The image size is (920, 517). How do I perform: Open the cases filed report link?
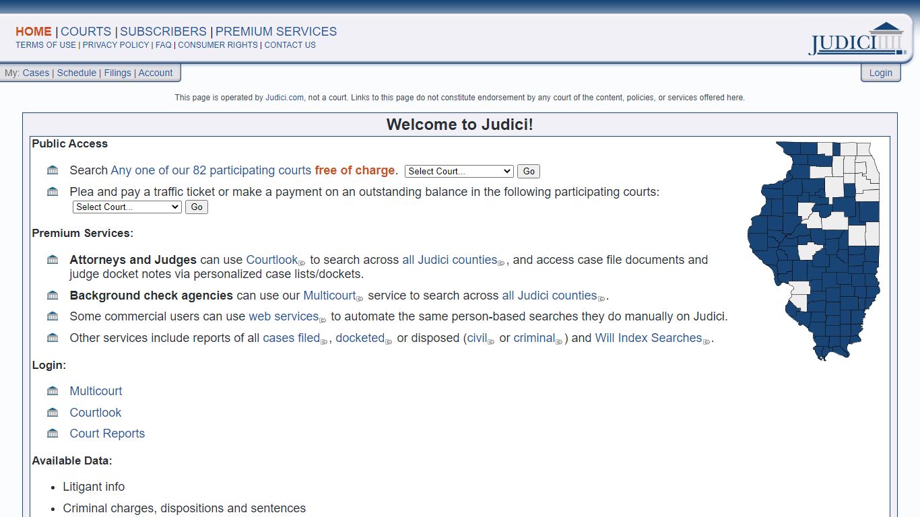[292, 338]
